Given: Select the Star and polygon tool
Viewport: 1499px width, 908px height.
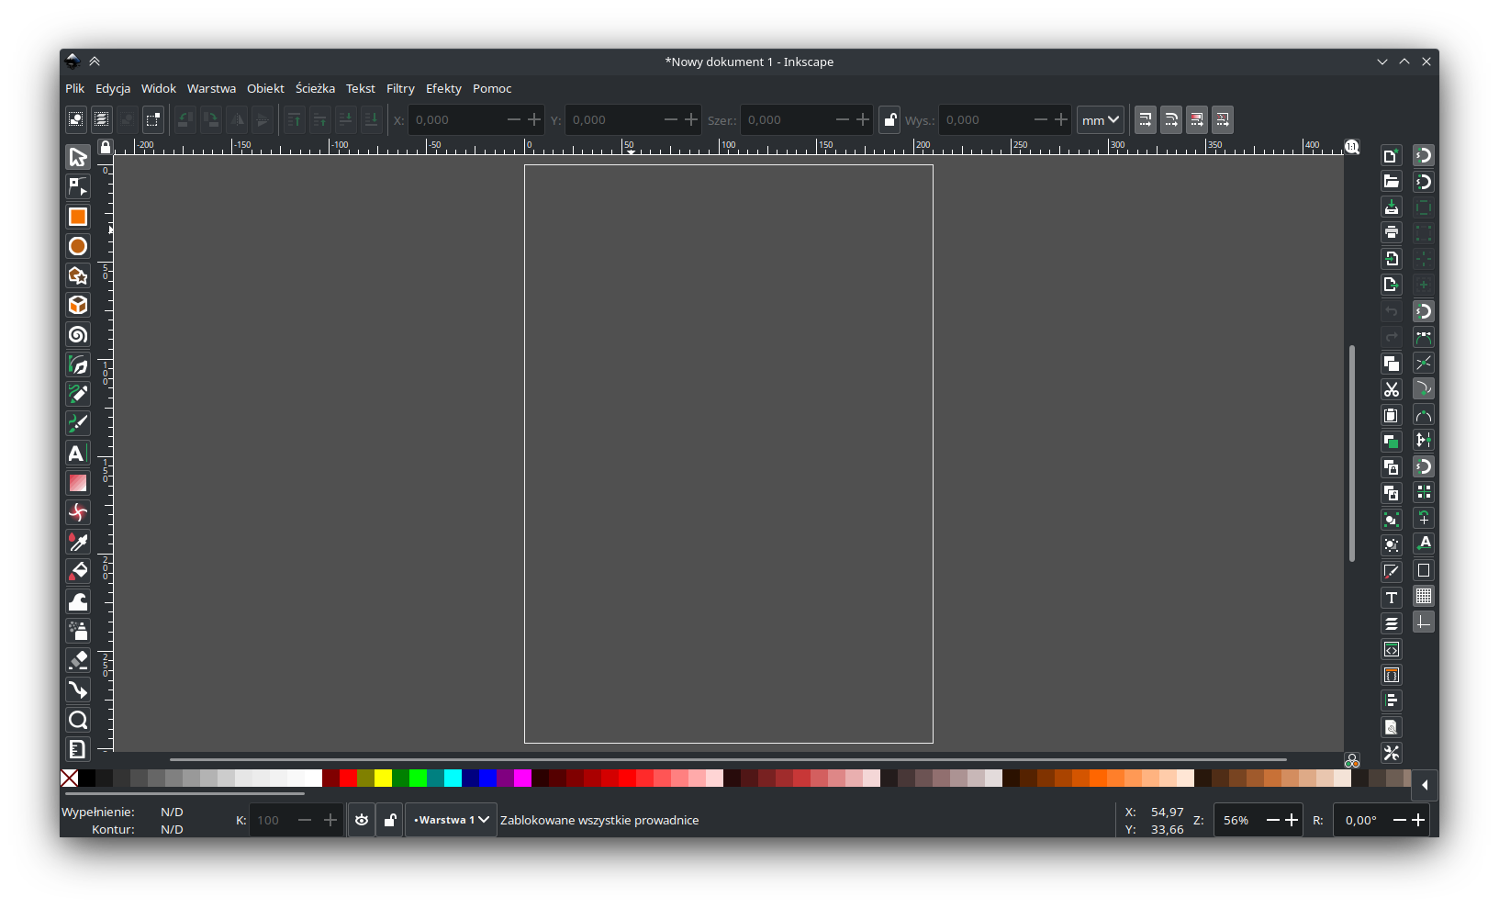Looking at the screenshot, I should click(78, 275).
